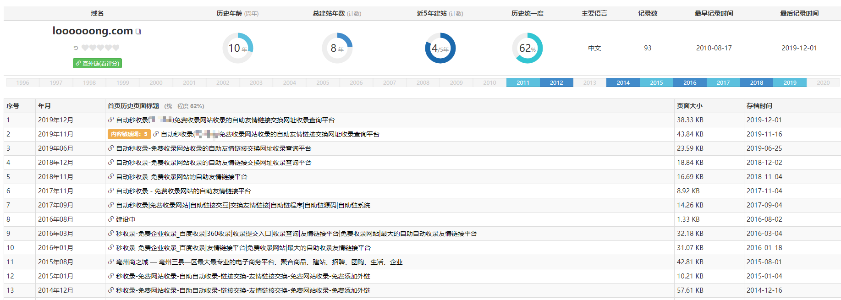Click the 页面大小 column header

point(689,106)
